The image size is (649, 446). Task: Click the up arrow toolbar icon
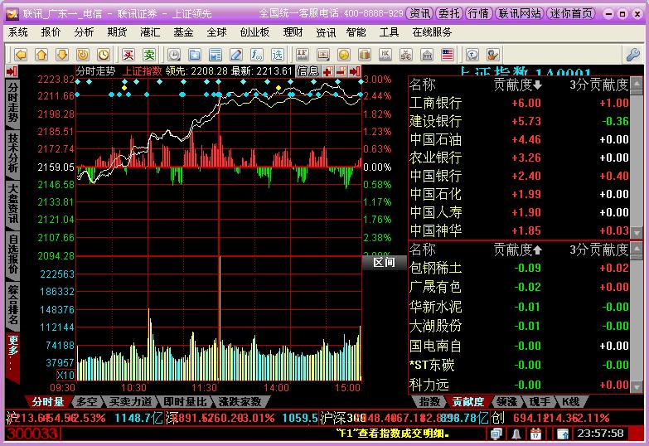(x=41, y=55)
